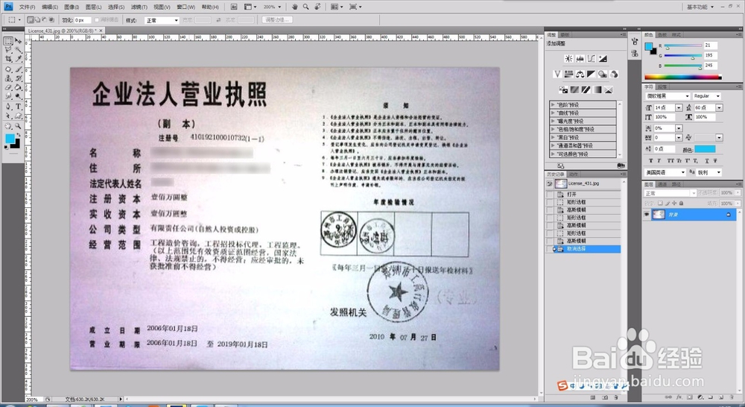Select the 打开 history state
Viewport: 745px width, 407px height.
588,195
